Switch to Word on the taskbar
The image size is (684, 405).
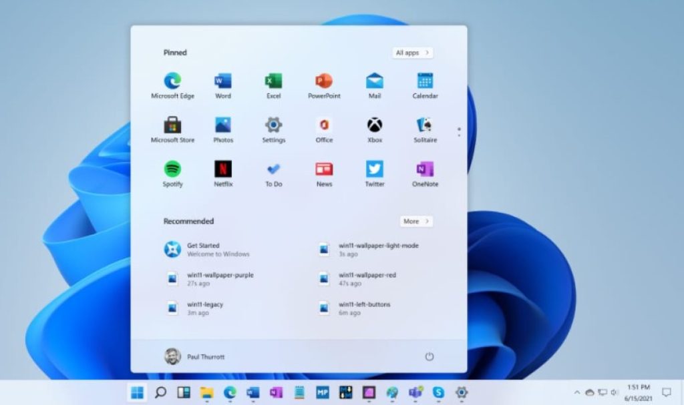[253, 393]
